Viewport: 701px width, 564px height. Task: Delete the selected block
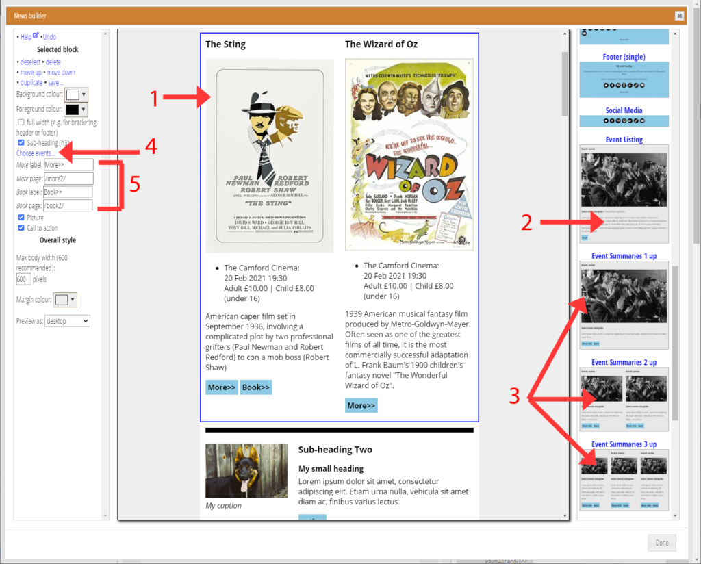click(53, 62)
